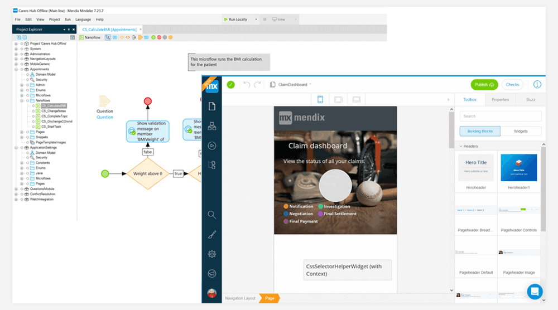Open the File menu
The image size is (558, 310).
[x=18, y=20]
